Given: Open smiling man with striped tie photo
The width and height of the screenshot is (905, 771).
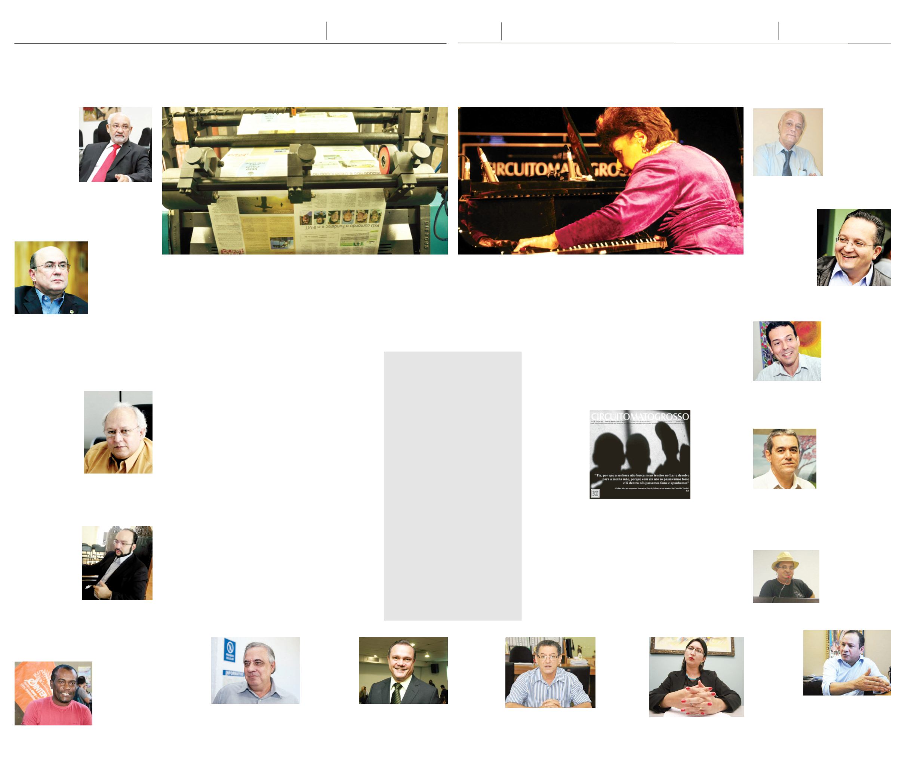Looking at the screenshot, I should coord(403,670).
